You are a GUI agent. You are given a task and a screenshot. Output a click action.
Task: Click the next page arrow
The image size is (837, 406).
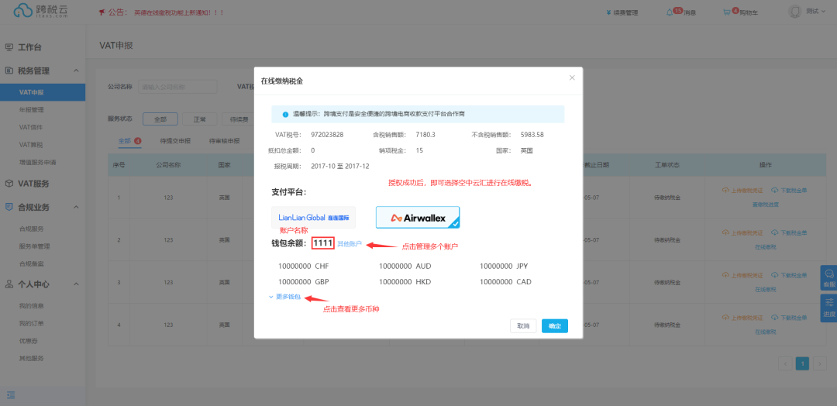[820, 364]
